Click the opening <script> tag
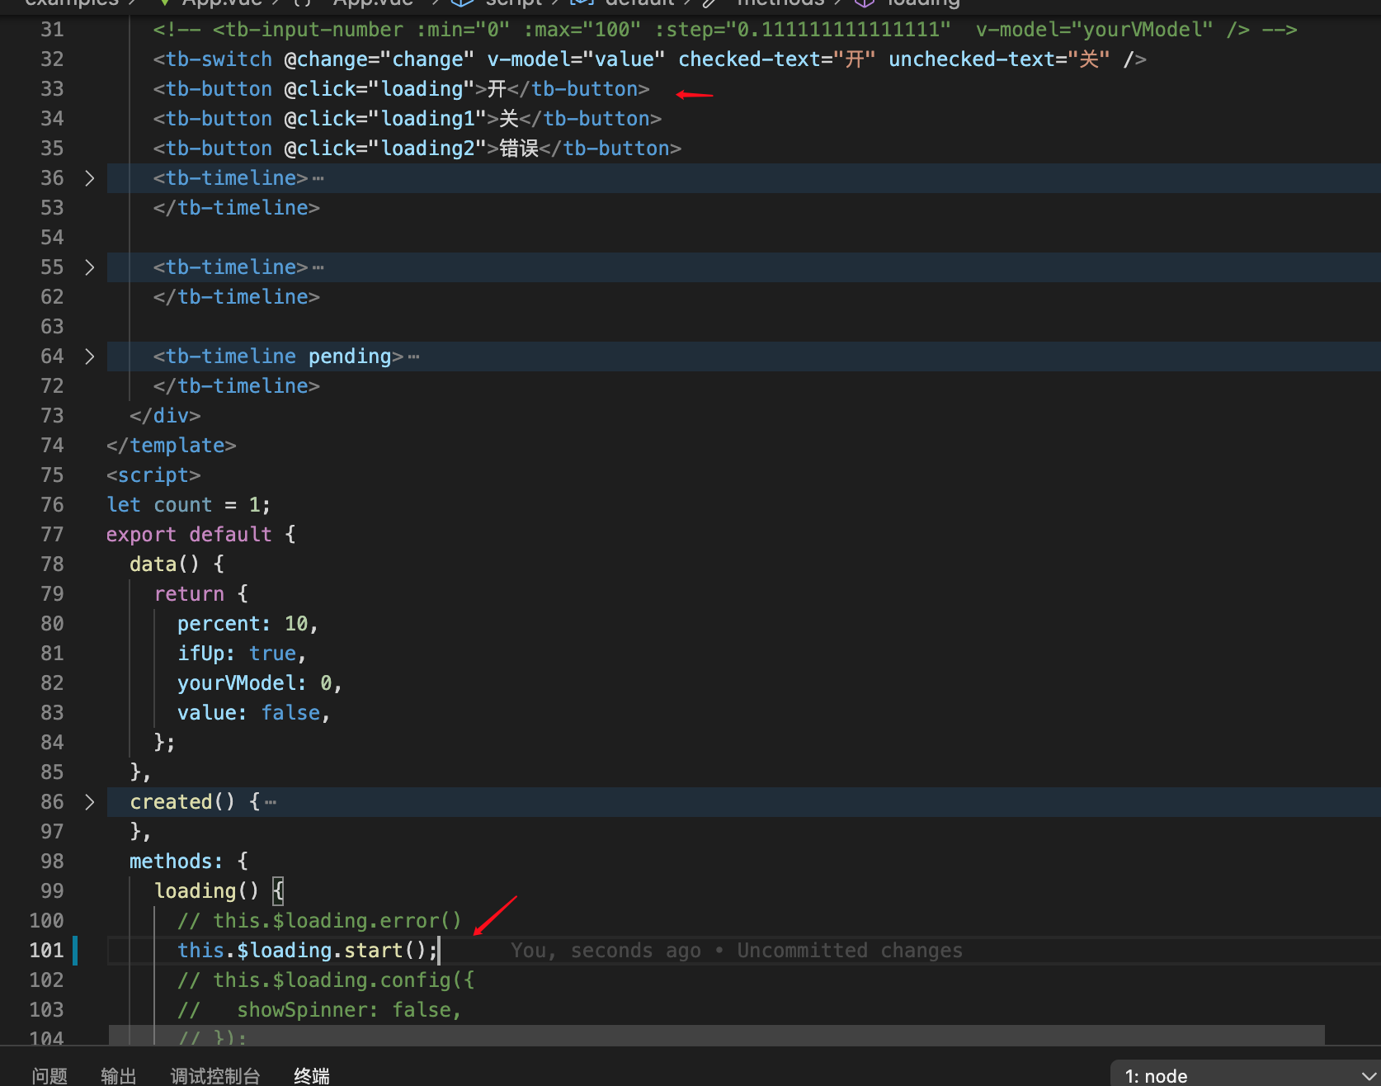 (153, 475)
